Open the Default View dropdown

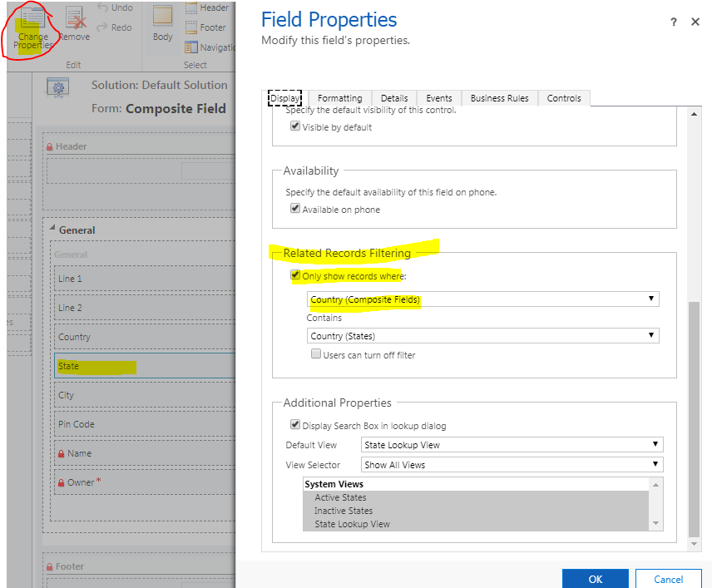tap(512, 445)
